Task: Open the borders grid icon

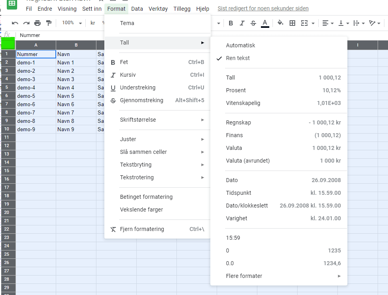Action: [x=292, y=23]
